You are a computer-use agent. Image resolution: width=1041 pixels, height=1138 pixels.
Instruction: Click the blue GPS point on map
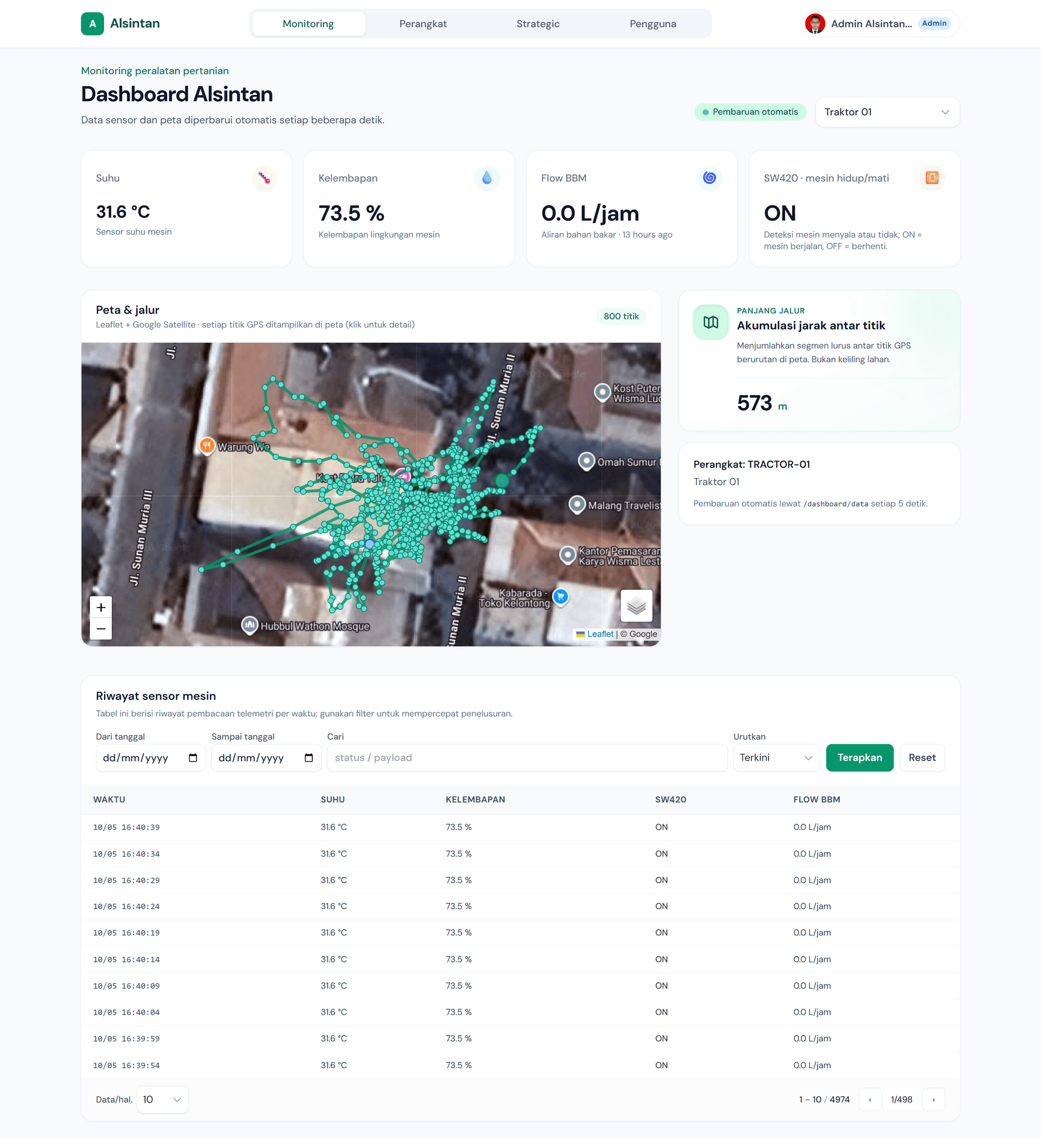tap(369, 544)
